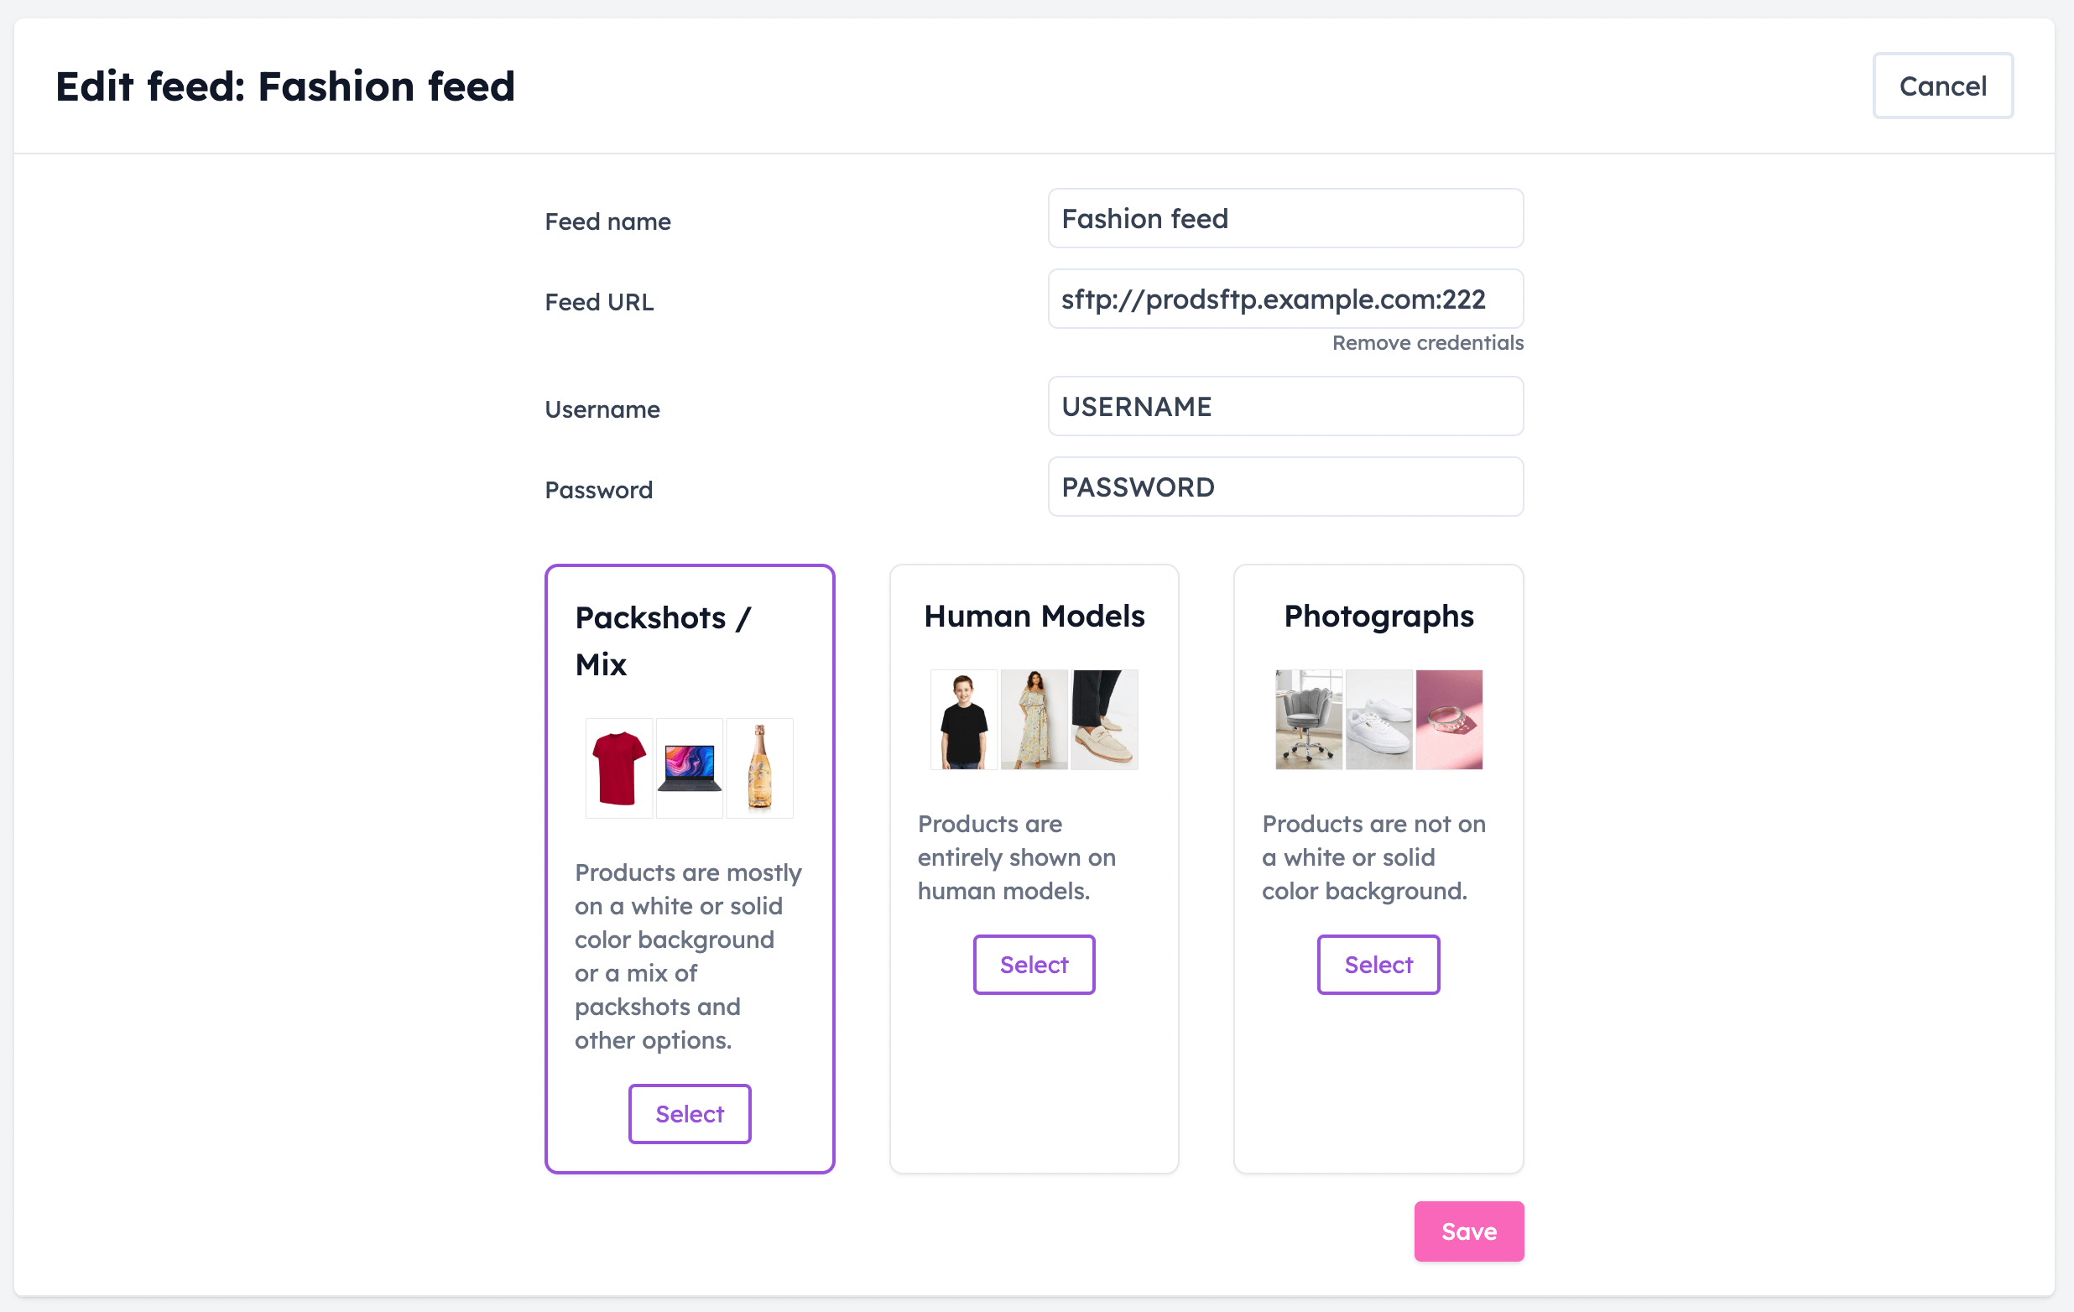Click the laptop packshot thumbnail
Image resolution: width=2074 pixels, height=1312 pixels.
pyautogui.click(x=689, y=768)
